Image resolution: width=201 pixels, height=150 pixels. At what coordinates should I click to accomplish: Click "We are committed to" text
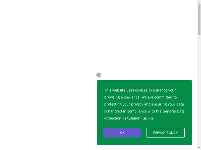(159, 97)
